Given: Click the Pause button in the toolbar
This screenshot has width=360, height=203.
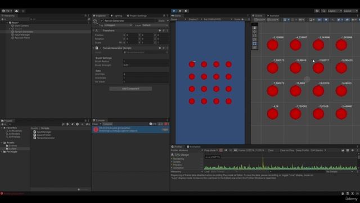Looking at the screenshot, I should coord(180,11).
